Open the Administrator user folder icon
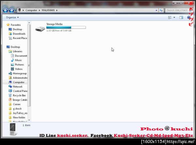Image resolution: width=196 pixels, height=145 pixels. click(10, 78)
